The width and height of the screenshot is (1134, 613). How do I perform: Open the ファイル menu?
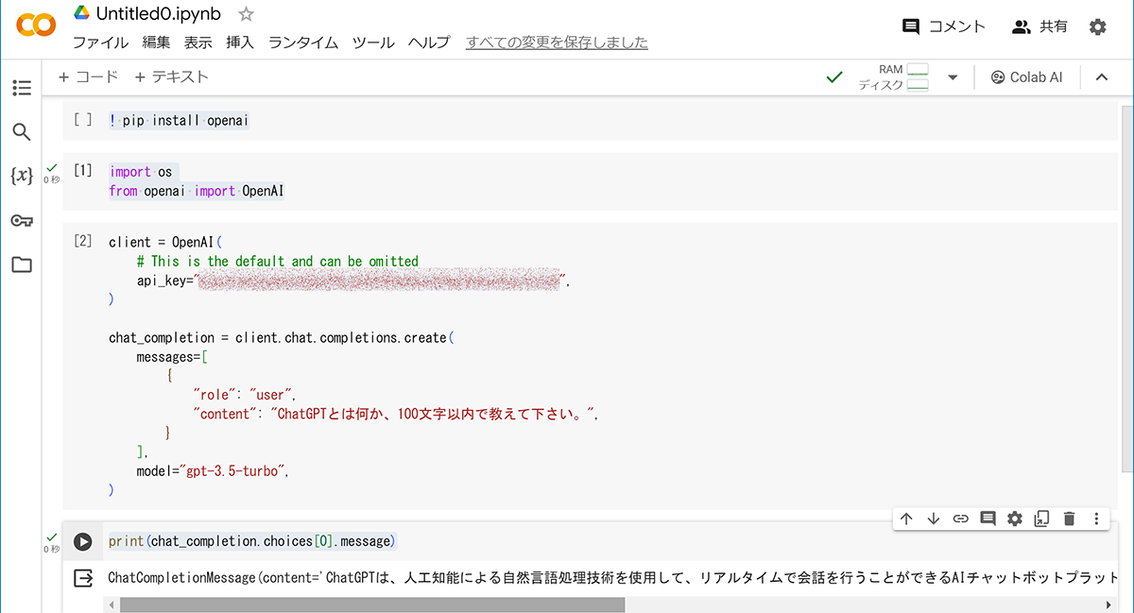coord(100,43)
